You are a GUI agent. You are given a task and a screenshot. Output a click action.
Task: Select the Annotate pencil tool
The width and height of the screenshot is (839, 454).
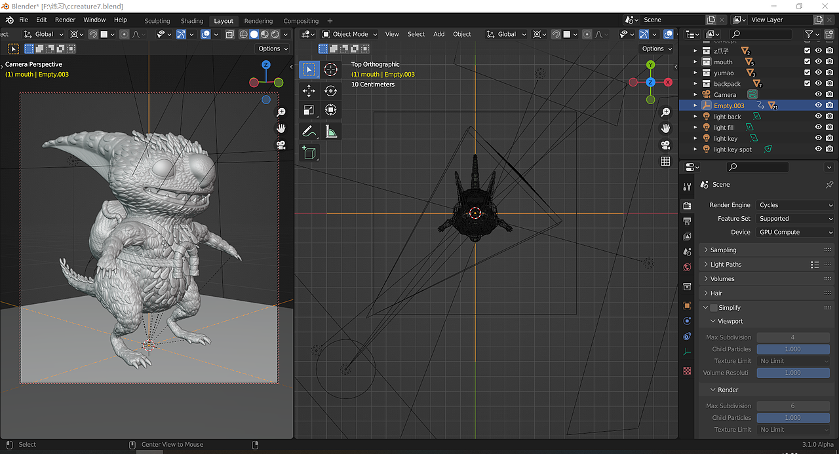(x=309, y=132)
